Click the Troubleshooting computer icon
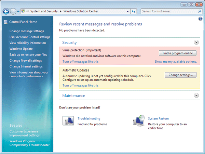Image resolution: width=205 pixels, height=154 pixels. click(x=68, y=121)
